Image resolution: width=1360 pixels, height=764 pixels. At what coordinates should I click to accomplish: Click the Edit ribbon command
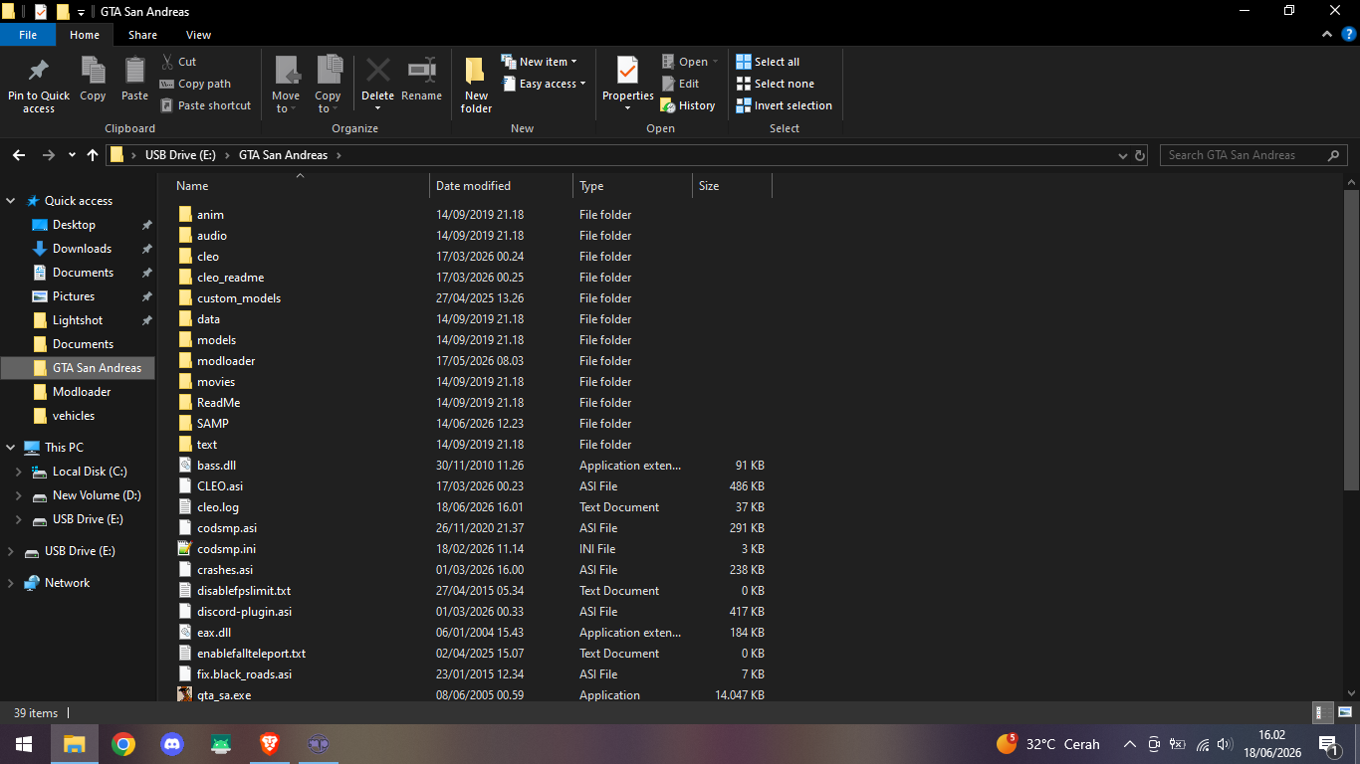tap(680, 84)
